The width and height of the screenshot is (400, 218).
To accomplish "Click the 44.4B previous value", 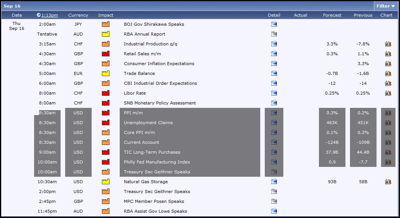I will pyautogui.click(x=363, y=152).
